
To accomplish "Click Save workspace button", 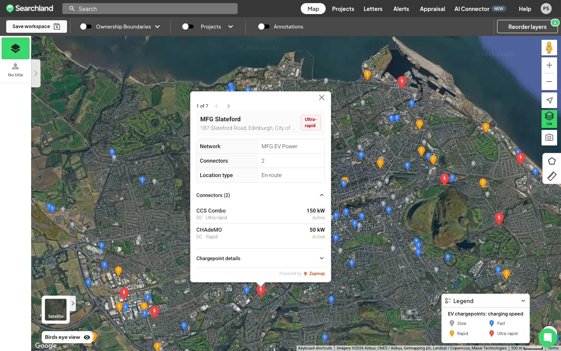I will pos(37,27).
